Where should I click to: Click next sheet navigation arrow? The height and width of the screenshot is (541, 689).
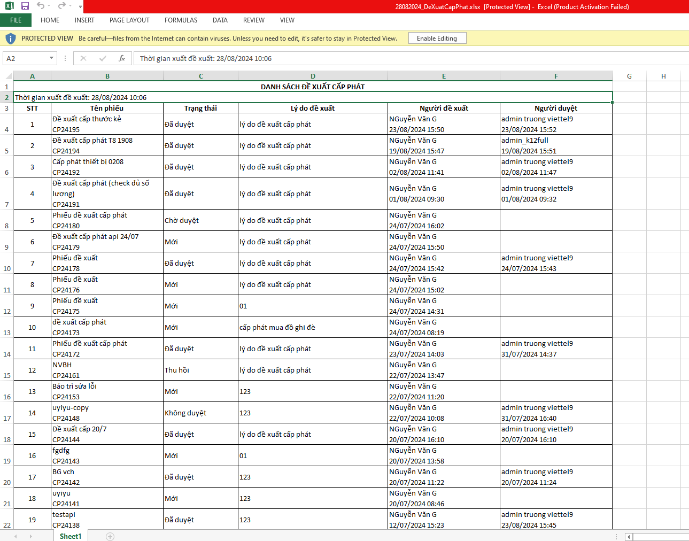pyautogui.click(x=30, y=536)
